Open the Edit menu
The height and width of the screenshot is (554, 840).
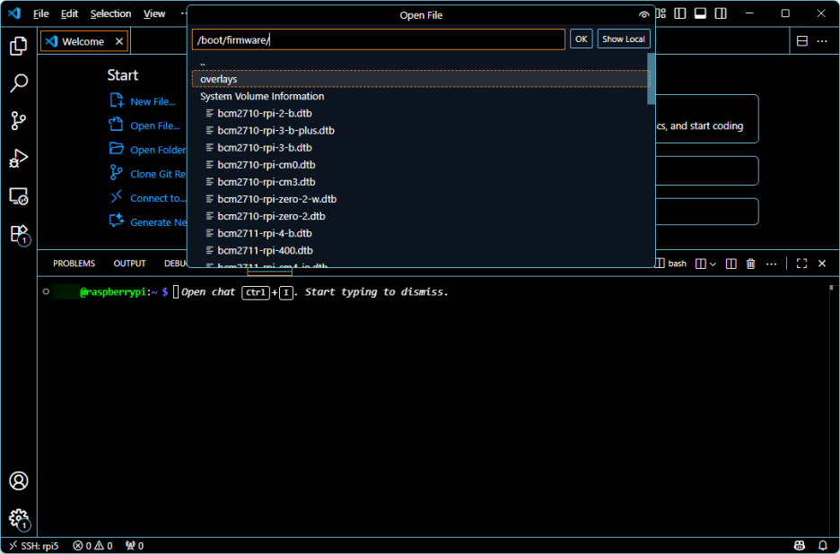coord(69,14)
